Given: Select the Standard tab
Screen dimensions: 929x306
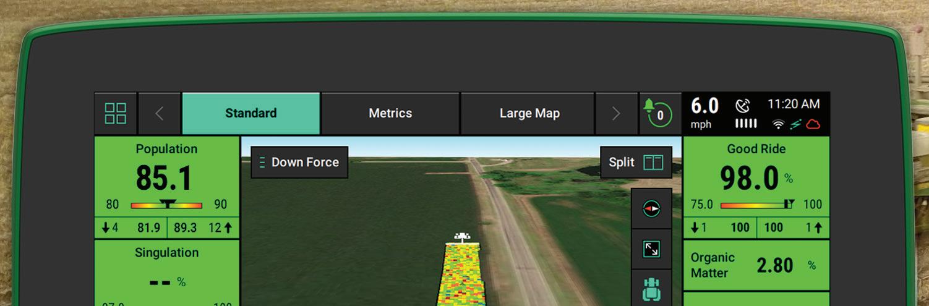Looking at the screenshot, I should (250, 114).
